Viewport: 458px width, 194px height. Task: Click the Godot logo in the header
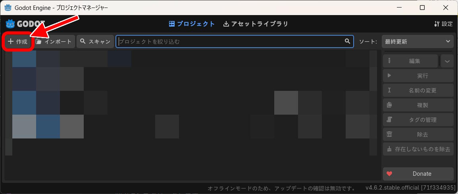tap(25, 24)
